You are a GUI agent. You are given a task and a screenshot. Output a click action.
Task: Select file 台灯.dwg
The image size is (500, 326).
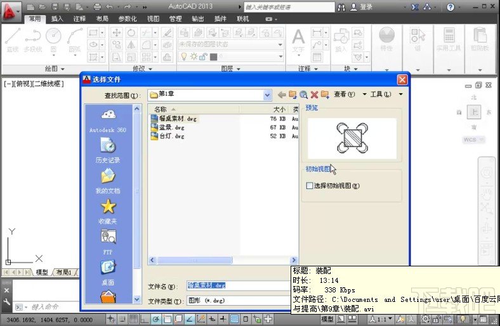point(168,136)
